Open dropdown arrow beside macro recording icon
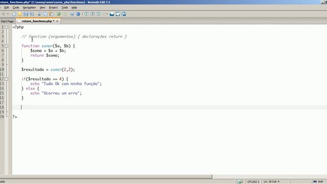The height and width of the screenshot is (184, 327). [107, 14]
